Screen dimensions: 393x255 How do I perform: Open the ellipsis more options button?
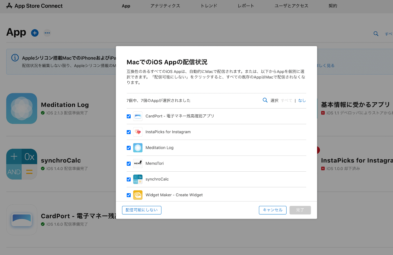[47, 33]
